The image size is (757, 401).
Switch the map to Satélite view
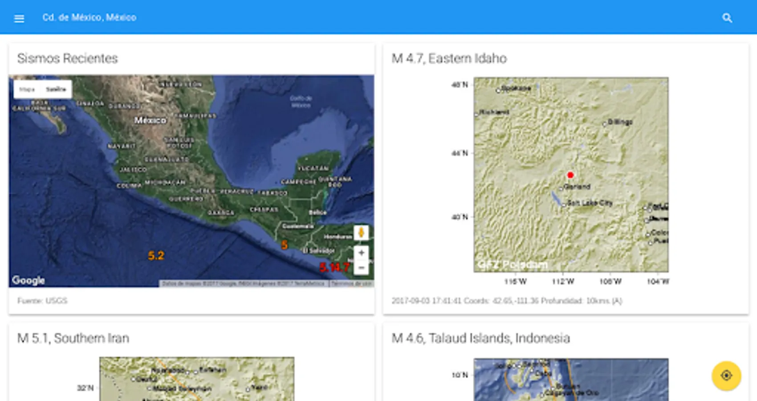56,89
